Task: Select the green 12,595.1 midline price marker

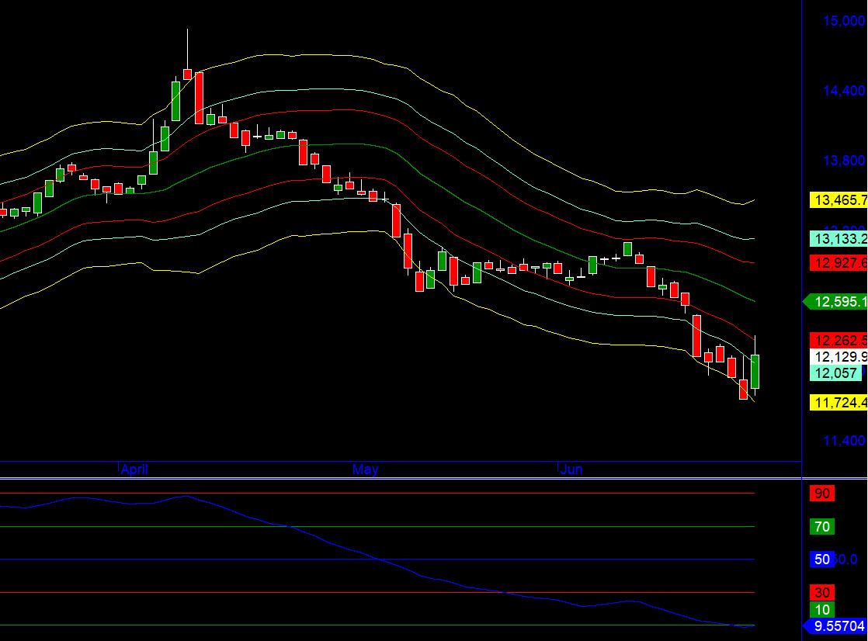Action: tap(835, 302)
